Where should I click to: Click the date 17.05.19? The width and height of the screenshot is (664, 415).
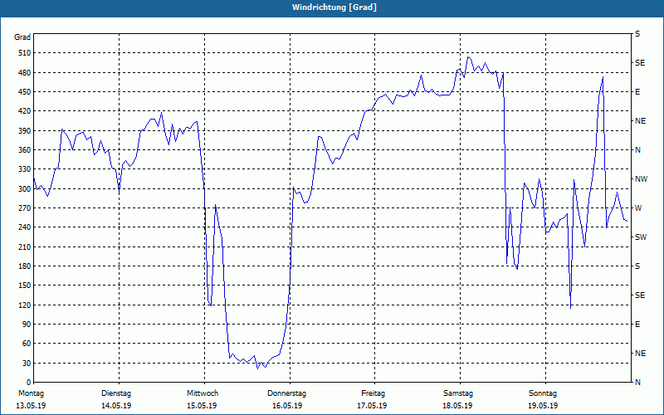coord(372,406)
